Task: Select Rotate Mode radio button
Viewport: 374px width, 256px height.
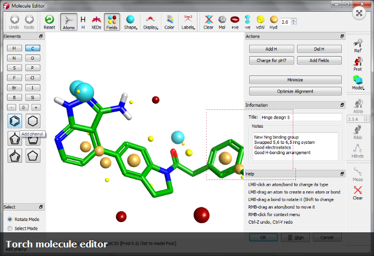Action: point(10,219)
